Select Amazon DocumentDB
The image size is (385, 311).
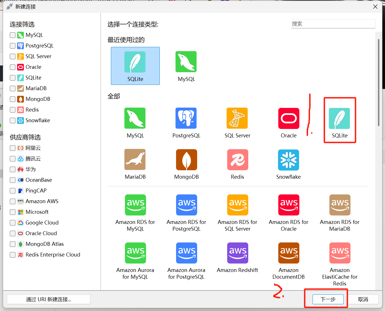pyautogui.click(x=288, y=261)
